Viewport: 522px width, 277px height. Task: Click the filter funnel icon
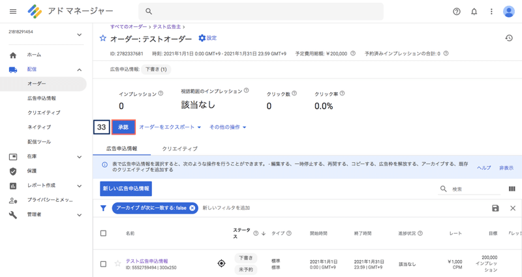(x=103, y=208)
